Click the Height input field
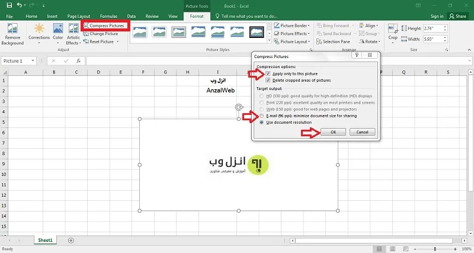 tap(433, 28)
